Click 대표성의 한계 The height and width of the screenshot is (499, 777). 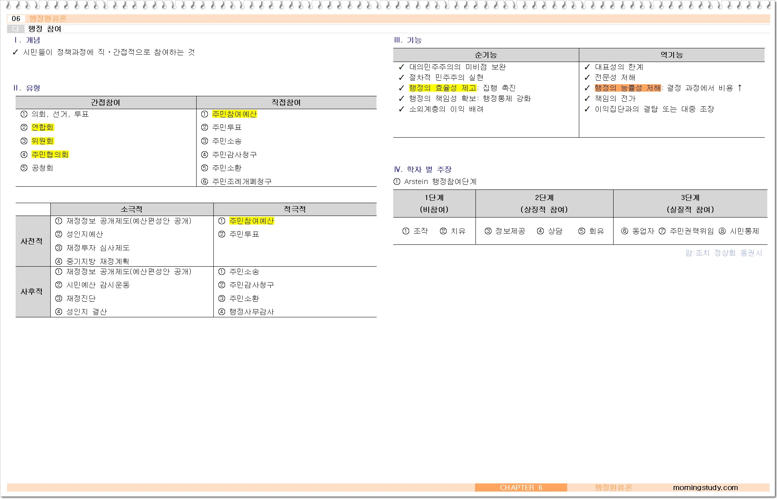click(x=619, y=67)
